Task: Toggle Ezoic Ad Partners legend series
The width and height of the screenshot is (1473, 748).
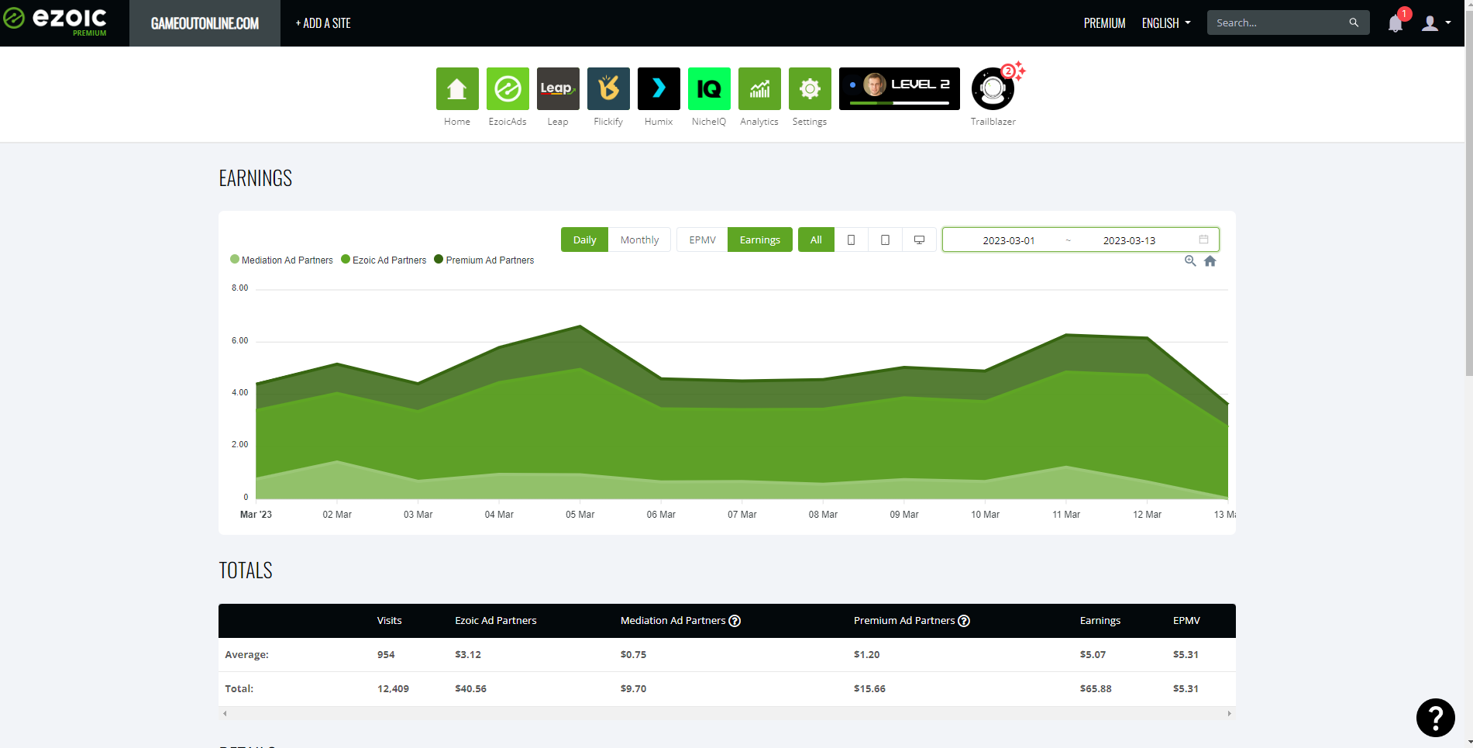Action: click(384, 260)
